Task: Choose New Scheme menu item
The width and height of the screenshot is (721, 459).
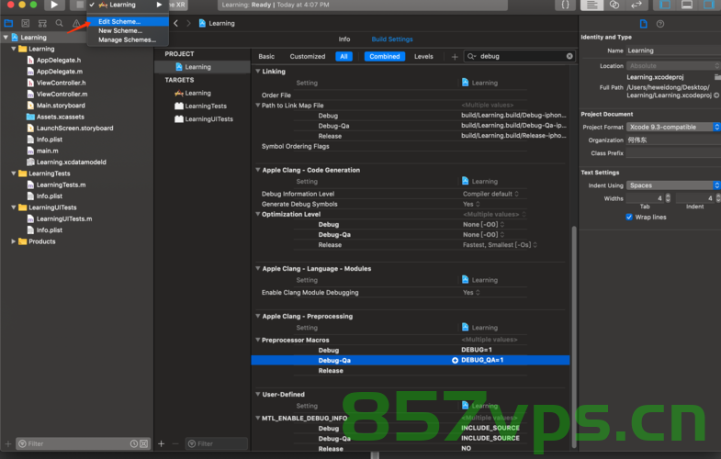Action: 128,31
